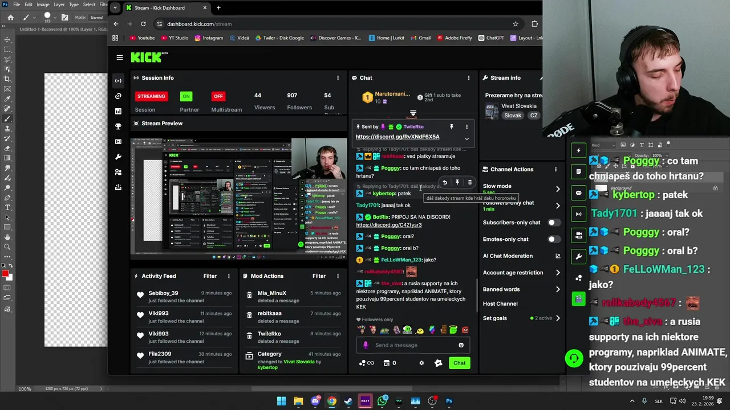Select Photoshop's Type tool

click(x=7, y=207)
